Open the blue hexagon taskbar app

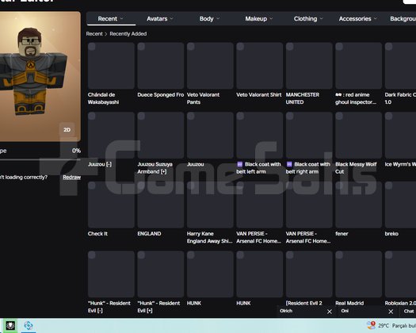(29, 326)
